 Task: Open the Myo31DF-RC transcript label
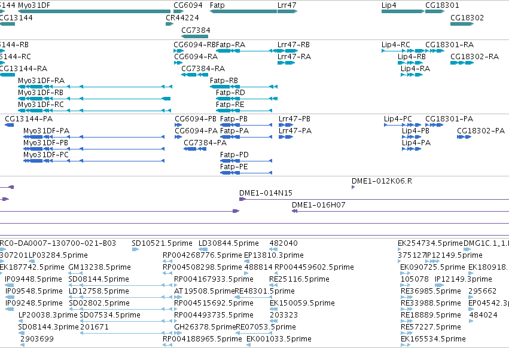[41, 105]
